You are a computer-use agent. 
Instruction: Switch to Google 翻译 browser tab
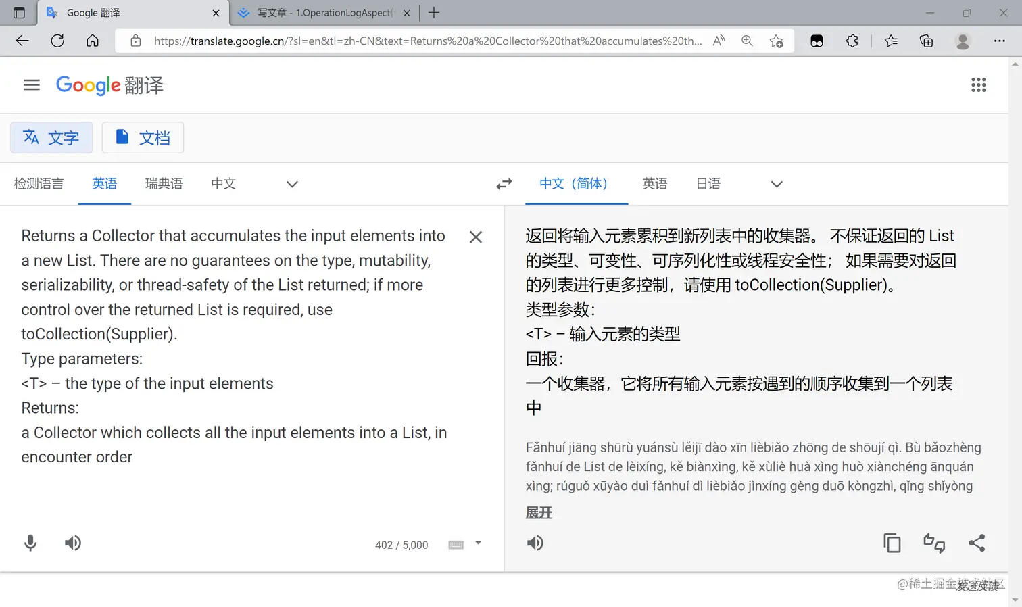coord(134,13)
